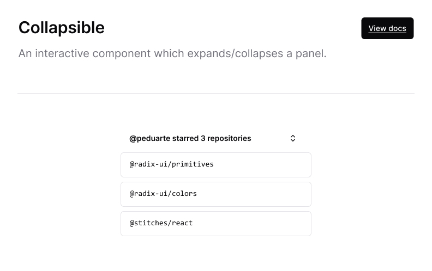
Task: Click the Collapsible page heading
Action: (x=62, y=28)
